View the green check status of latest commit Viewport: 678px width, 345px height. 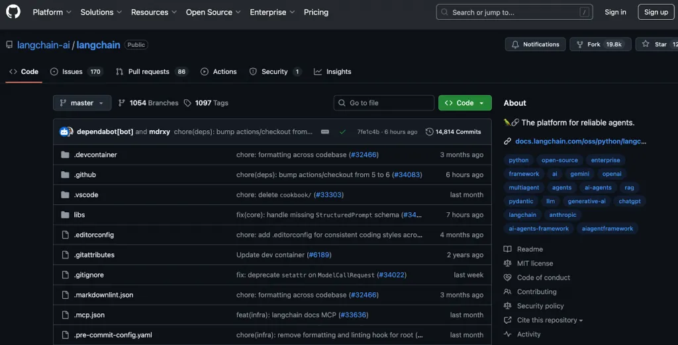click(x=343, y=132)
